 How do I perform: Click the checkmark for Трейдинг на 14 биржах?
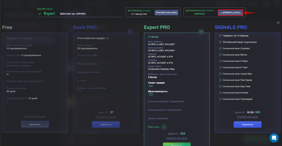[x=220, y=35]
